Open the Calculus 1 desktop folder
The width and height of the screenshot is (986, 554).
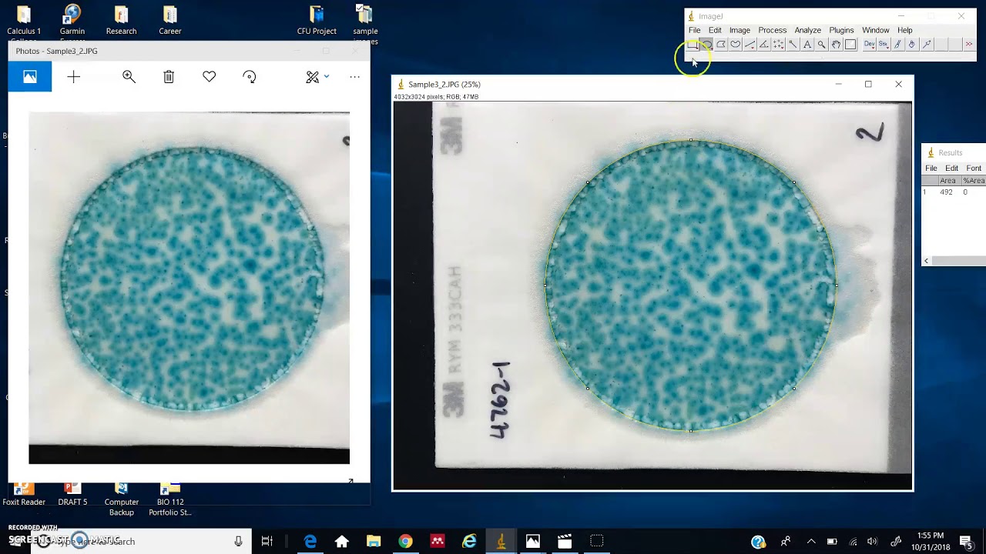coord(24,21)
